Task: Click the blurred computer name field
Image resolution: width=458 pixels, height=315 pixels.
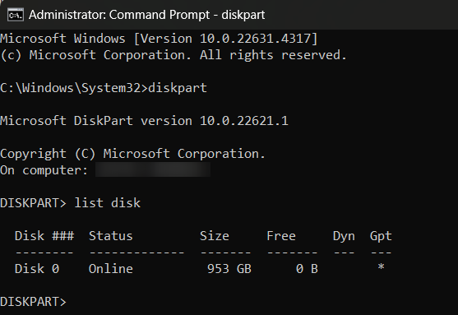Action: 153,169
